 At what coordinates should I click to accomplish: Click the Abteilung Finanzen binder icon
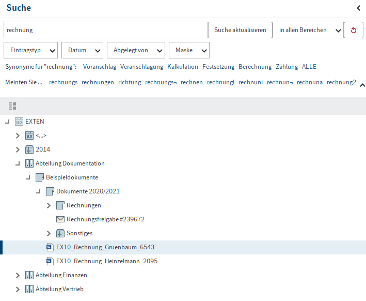pyautogui.click(x=29, y=275)
